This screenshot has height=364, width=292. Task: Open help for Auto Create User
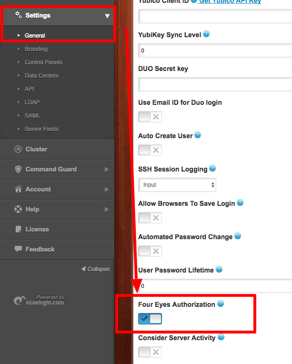coord(198,135)
